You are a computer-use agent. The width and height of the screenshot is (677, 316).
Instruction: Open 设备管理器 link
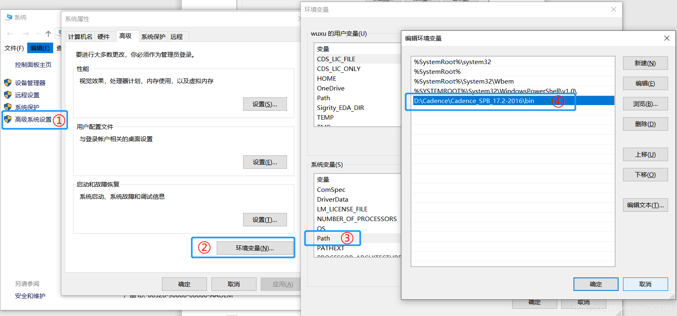pos(30,83)
